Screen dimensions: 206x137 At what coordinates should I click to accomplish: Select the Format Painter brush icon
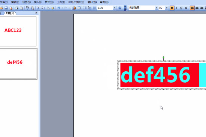coord(53,8)
